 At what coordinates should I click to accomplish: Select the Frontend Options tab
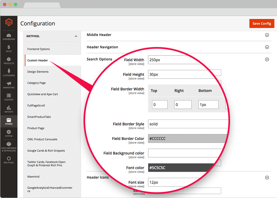click(38, 49)
